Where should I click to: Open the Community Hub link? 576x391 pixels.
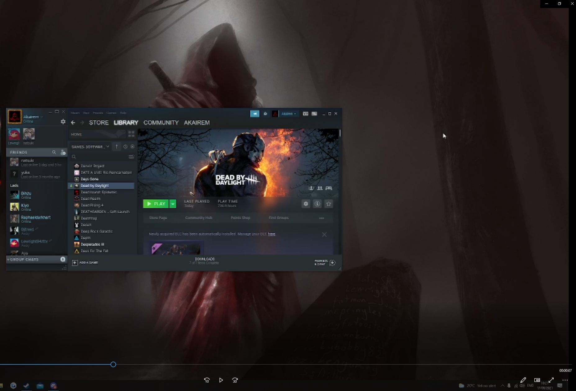coord(199,218)
